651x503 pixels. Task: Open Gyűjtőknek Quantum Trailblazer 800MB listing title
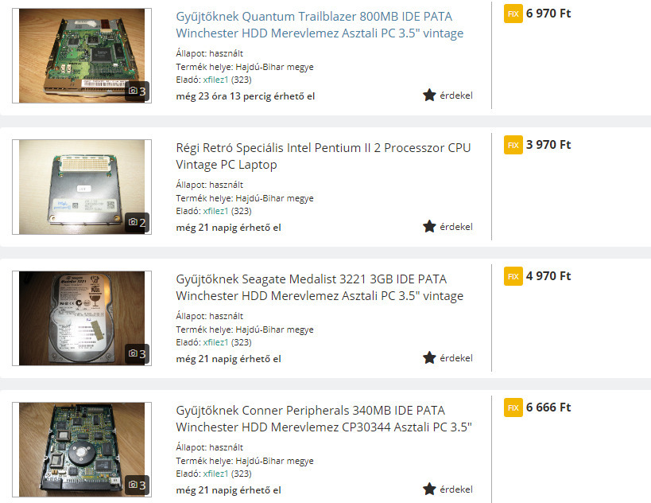[320, 25]
